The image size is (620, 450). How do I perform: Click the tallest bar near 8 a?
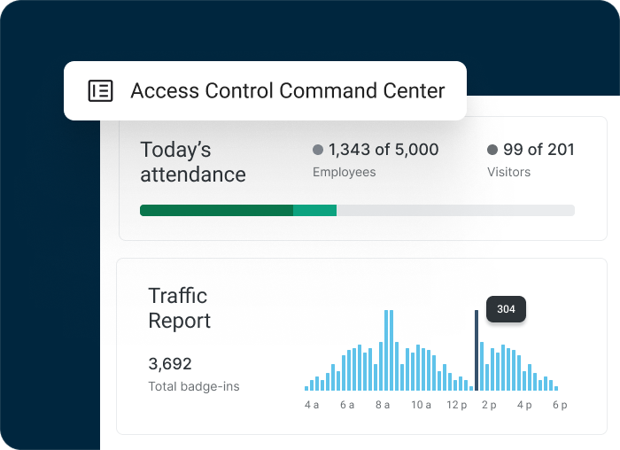pos(388,351)
